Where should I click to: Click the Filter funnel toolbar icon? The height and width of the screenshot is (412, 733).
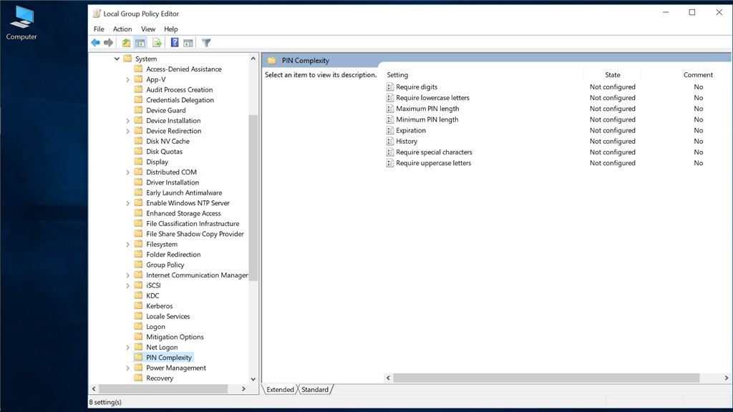click(206, 43)
